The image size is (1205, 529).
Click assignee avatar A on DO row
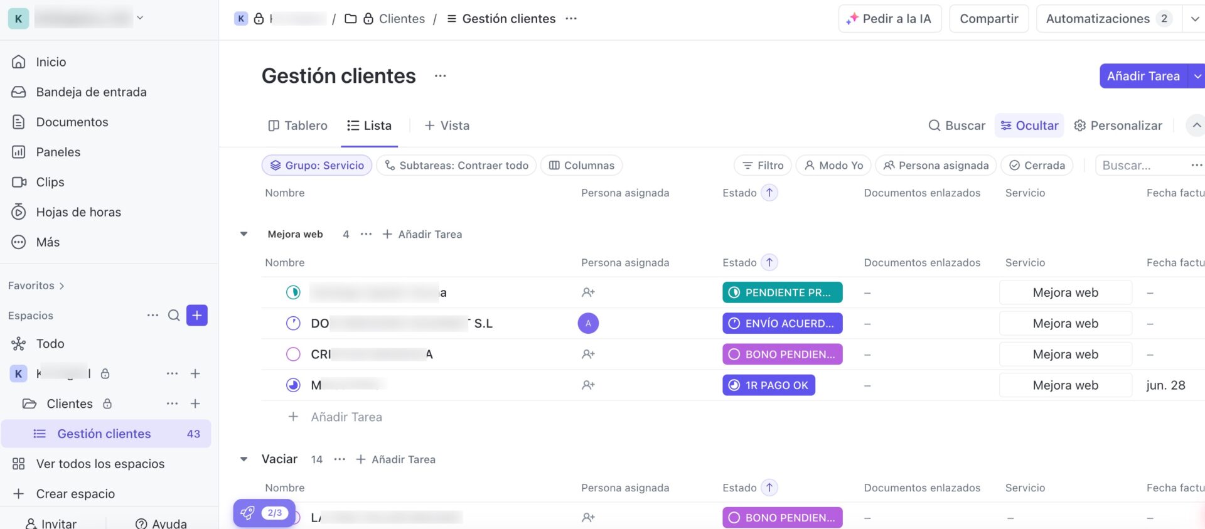[x=588, y=323]
